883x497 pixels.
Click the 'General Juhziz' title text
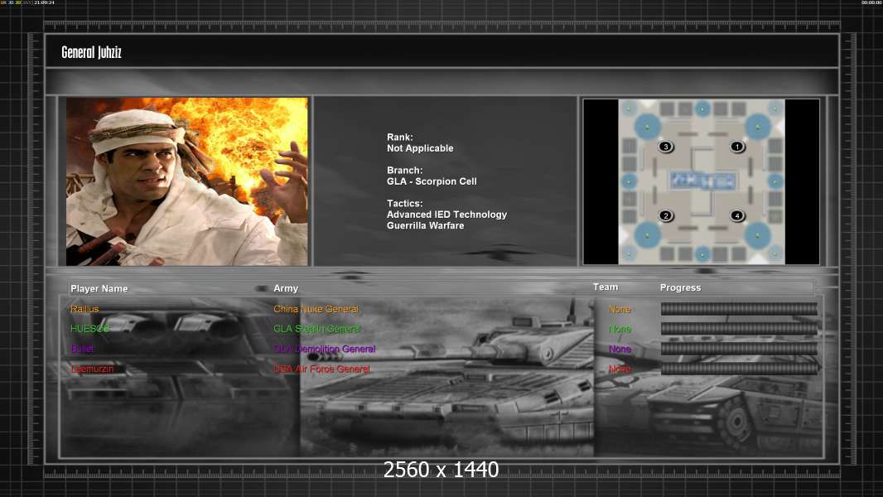91,52
